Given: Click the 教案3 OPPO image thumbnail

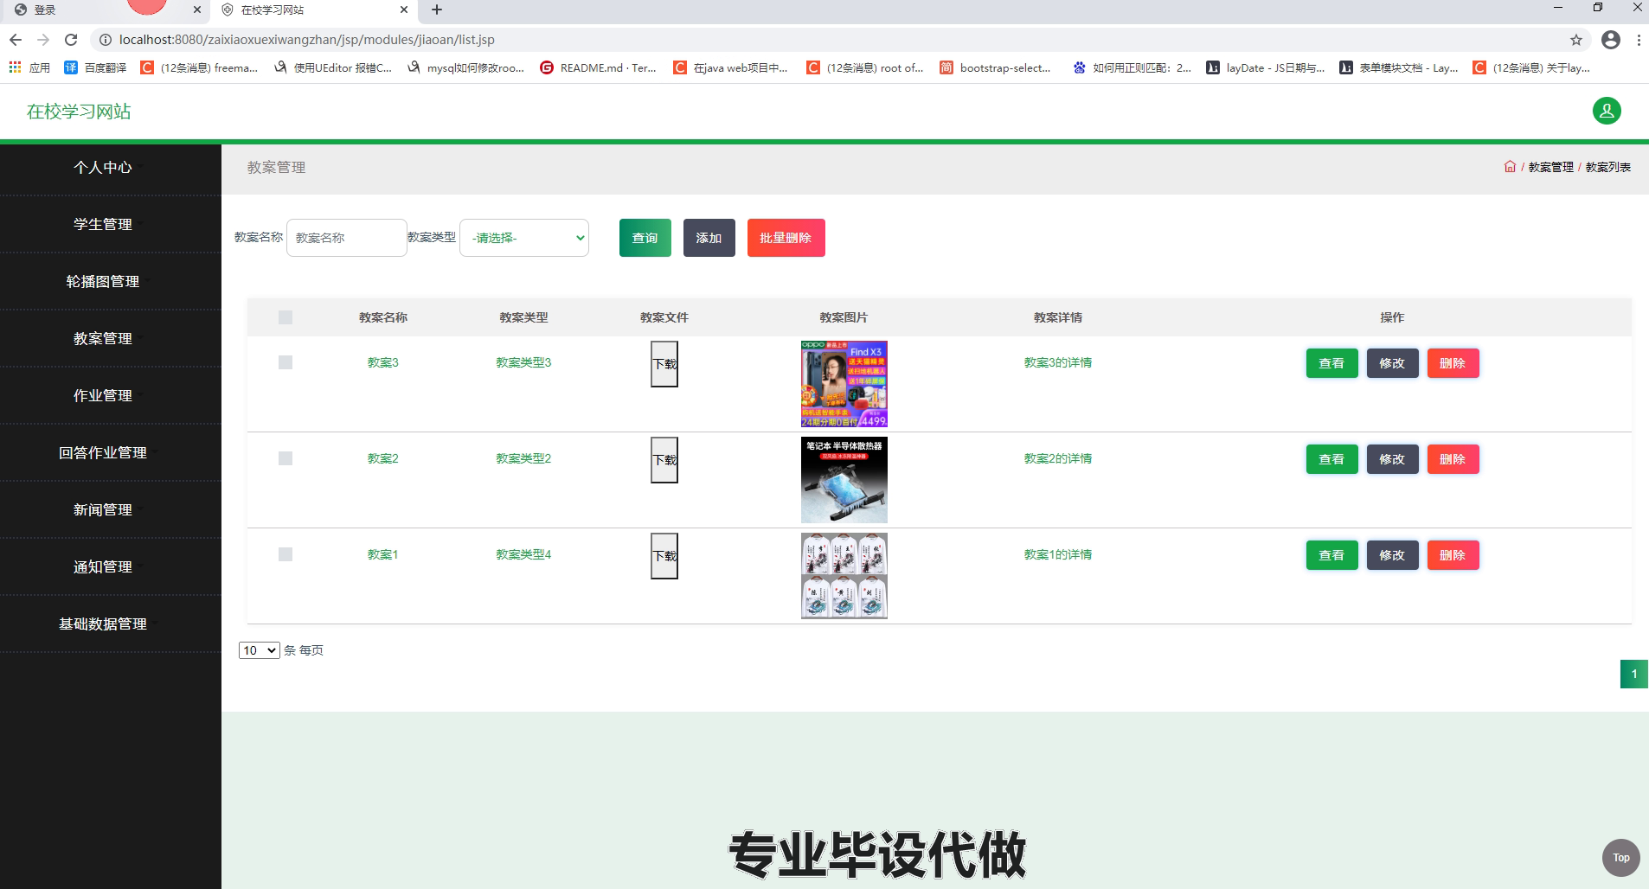Looking at the screenshot, I should point(844,384).
